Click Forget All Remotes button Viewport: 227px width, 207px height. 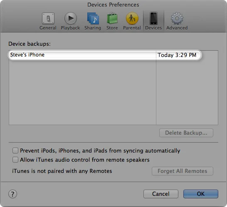click(183, 171)
